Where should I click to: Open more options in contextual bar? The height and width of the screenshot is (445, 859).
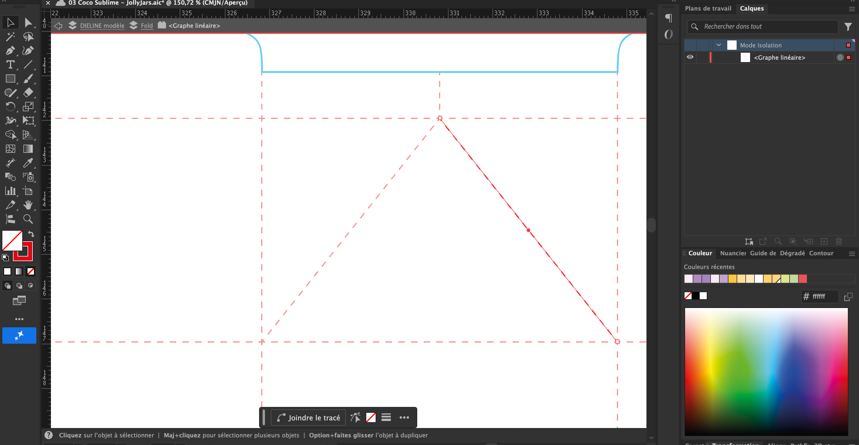coord(404,417)
